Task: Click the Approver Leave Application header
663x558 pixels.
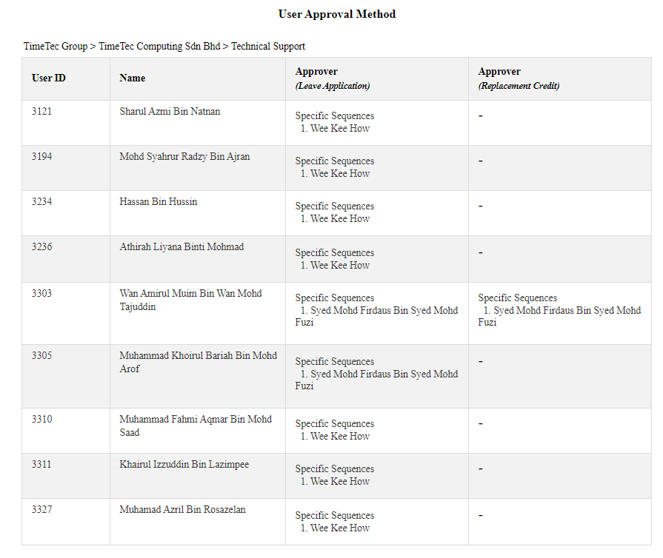Action: coord(333,78)
